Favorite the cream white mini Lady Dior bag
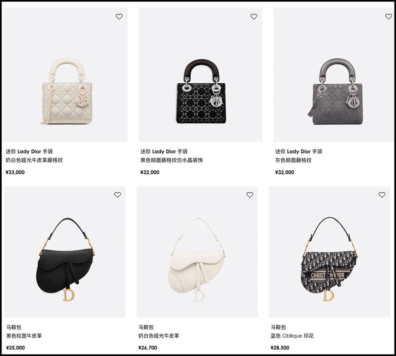This screenshot has height=356, width=396. [119, 17]
